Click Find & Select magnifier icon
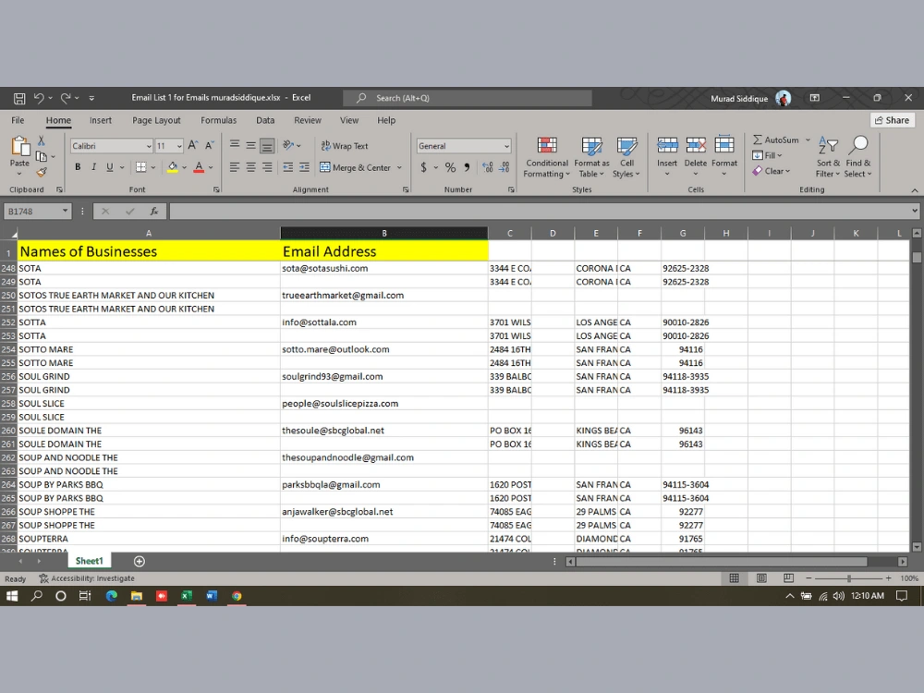Image resolution: width=924 pixels, height=693 pixels. (x=858, y=145)
